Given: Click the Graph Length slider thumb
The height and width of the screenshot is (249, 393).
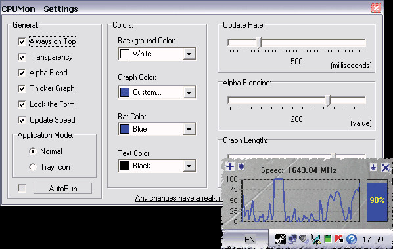Looking at the screenshot, I should tap(333, 156).
